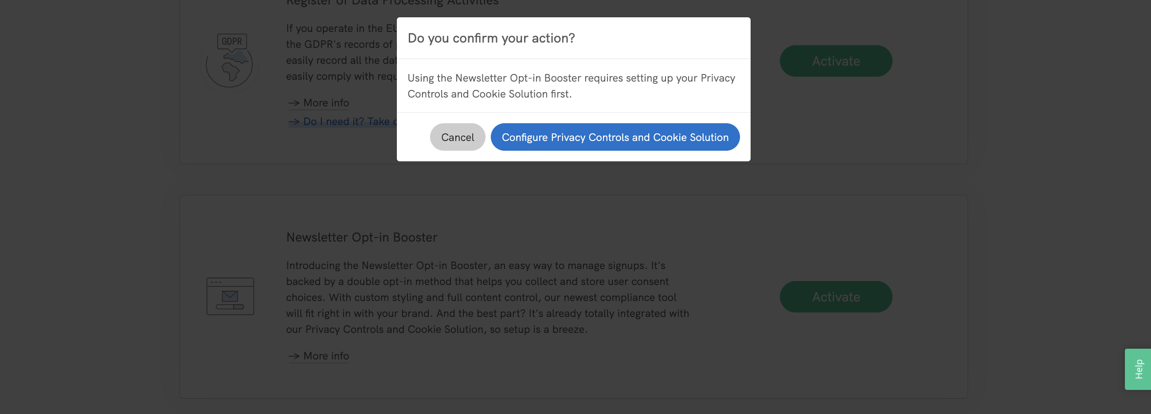1151x414 pixels.
Task: Click the Register of Data Processing Activities heading
Action: 392,2
